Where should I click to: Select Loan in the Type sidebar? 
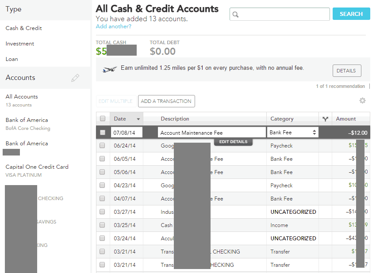click(x=12, y=59)
